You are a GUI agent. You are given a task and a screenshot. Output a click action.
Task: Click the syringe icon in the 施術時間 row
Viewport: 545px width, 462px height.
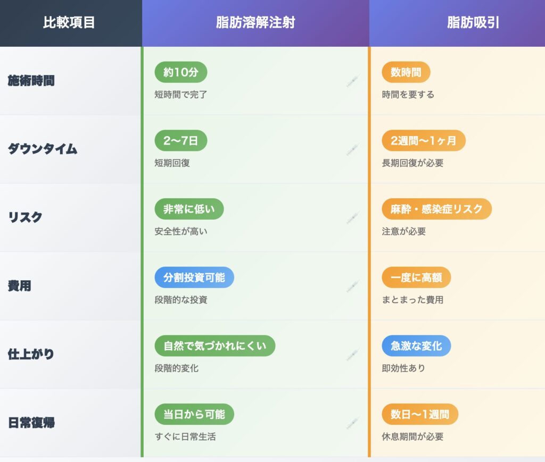[x=352, y=81]
